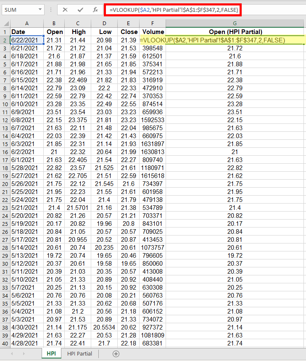The height and width of the screenshot is (361, 306).
Task: Select the column A header
Action: [x=27, y=24]
